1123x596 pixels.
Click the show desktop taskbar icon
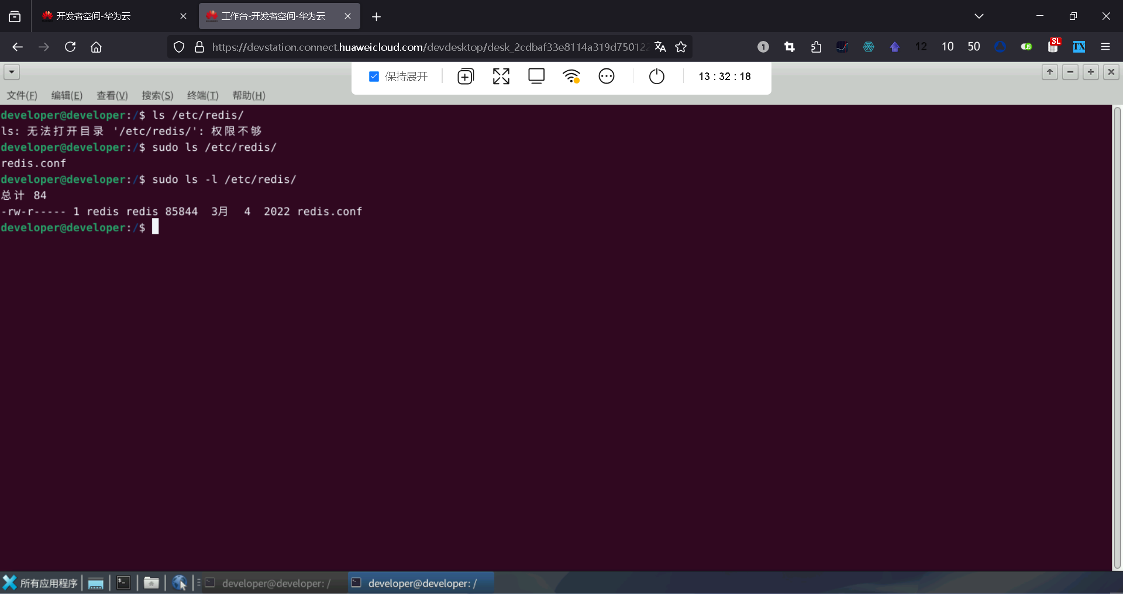tap(96, 583)
